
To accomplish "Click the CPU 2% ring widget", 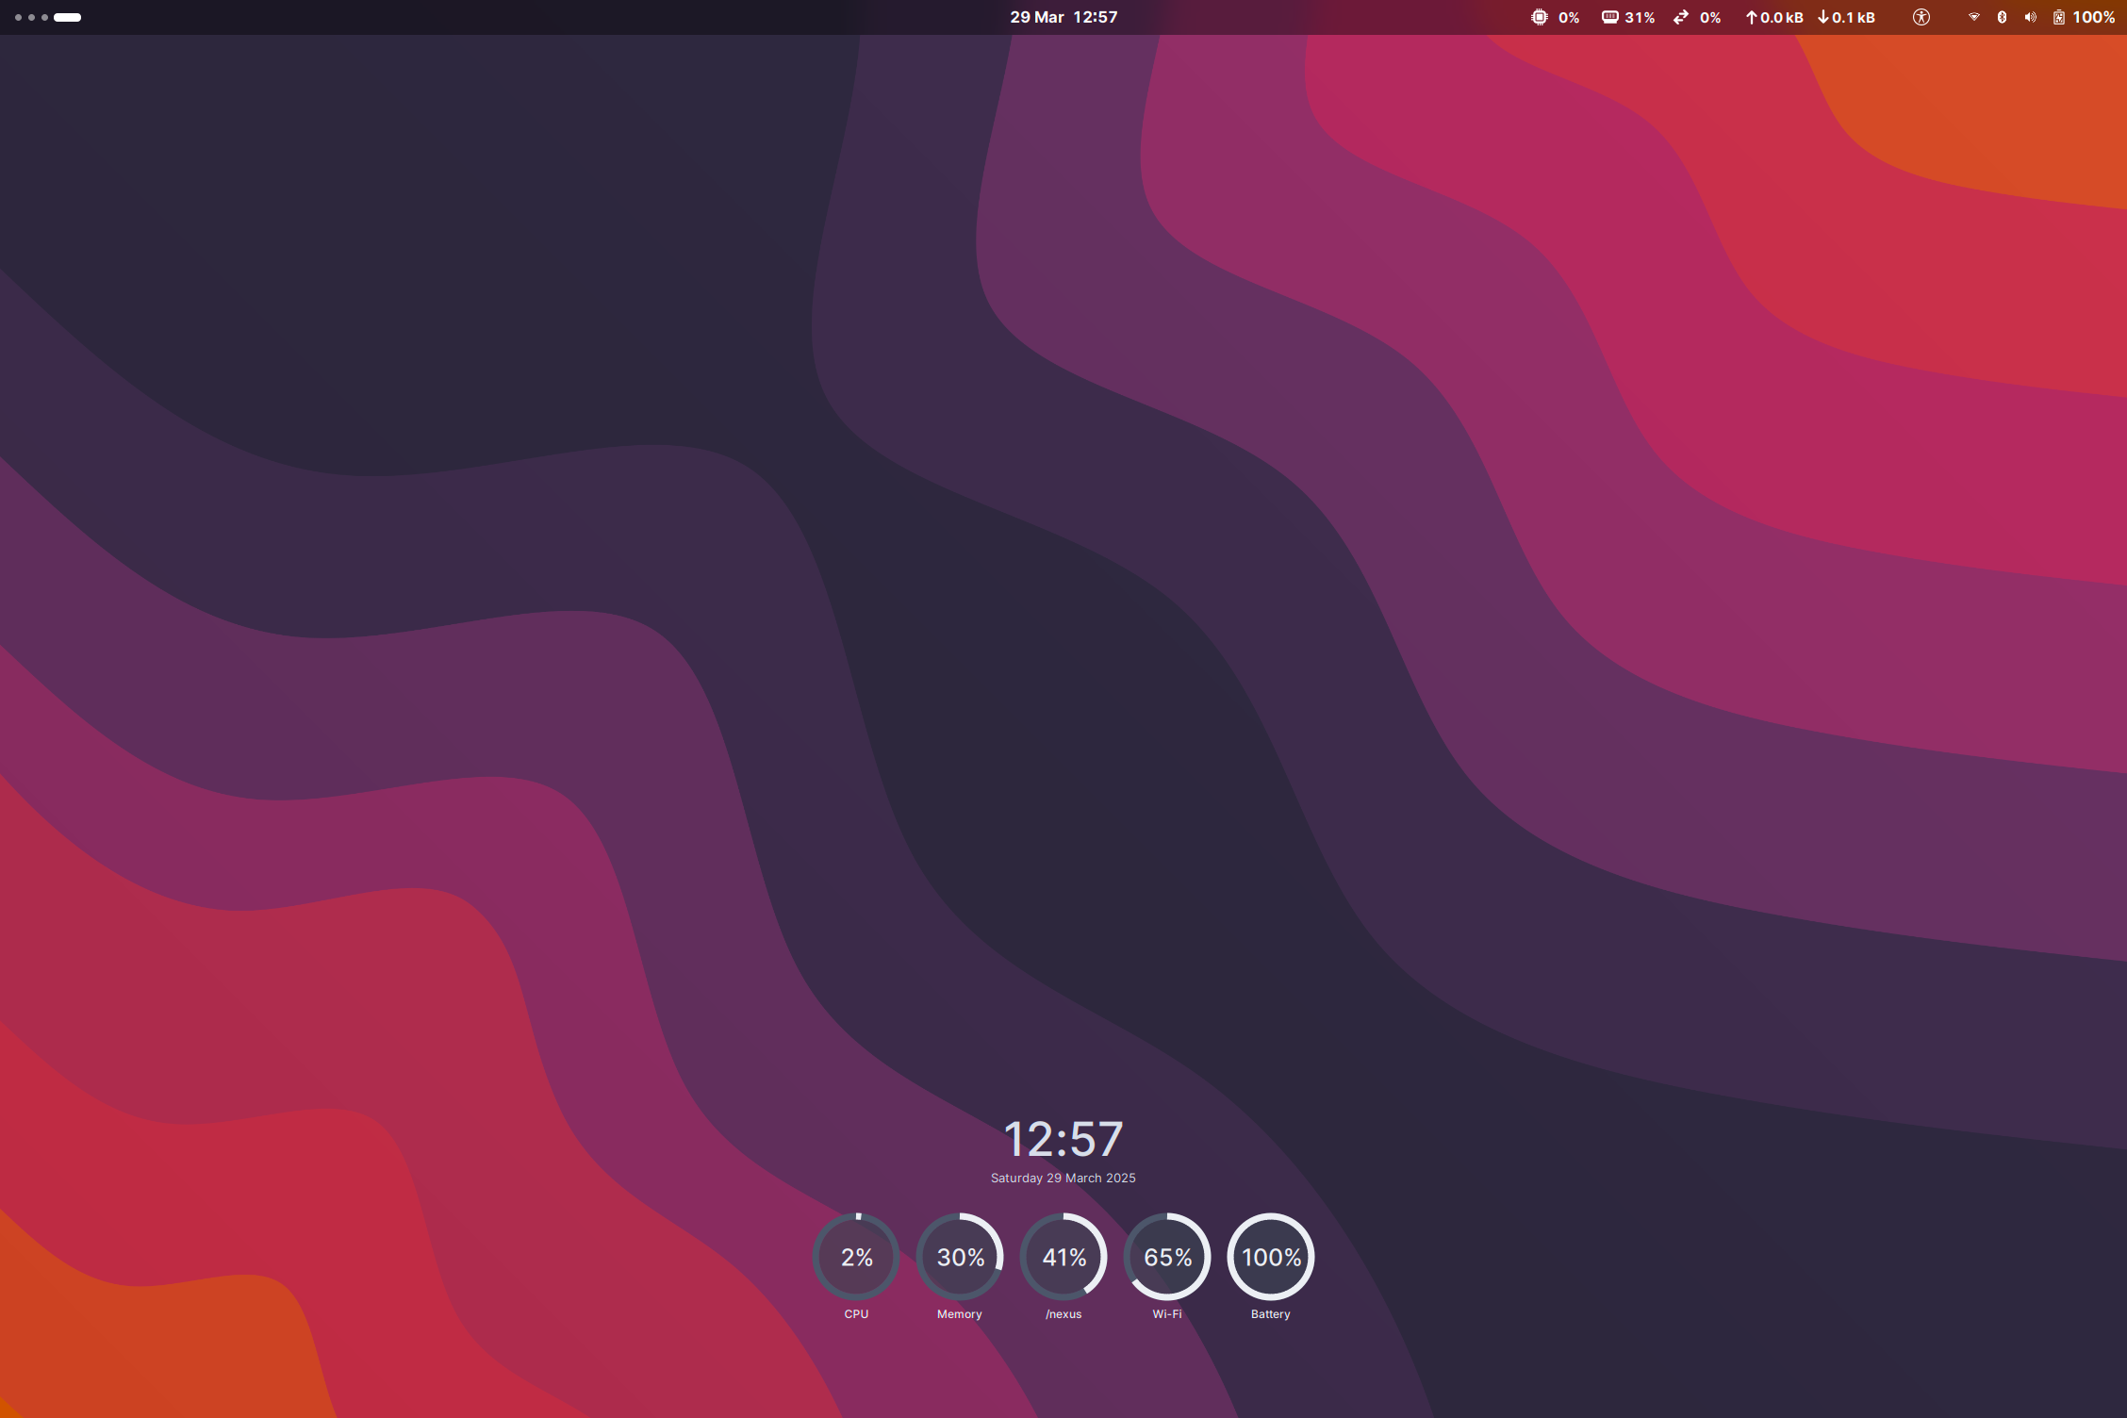I will (856, 1256).
